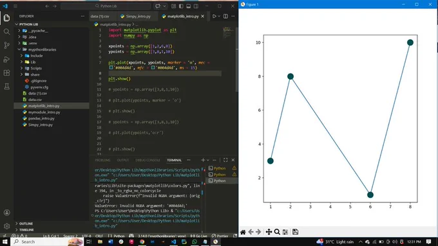438x246 pixels.
Task: Open the Manage gear in activity bar
Action: tap(6, 226)
